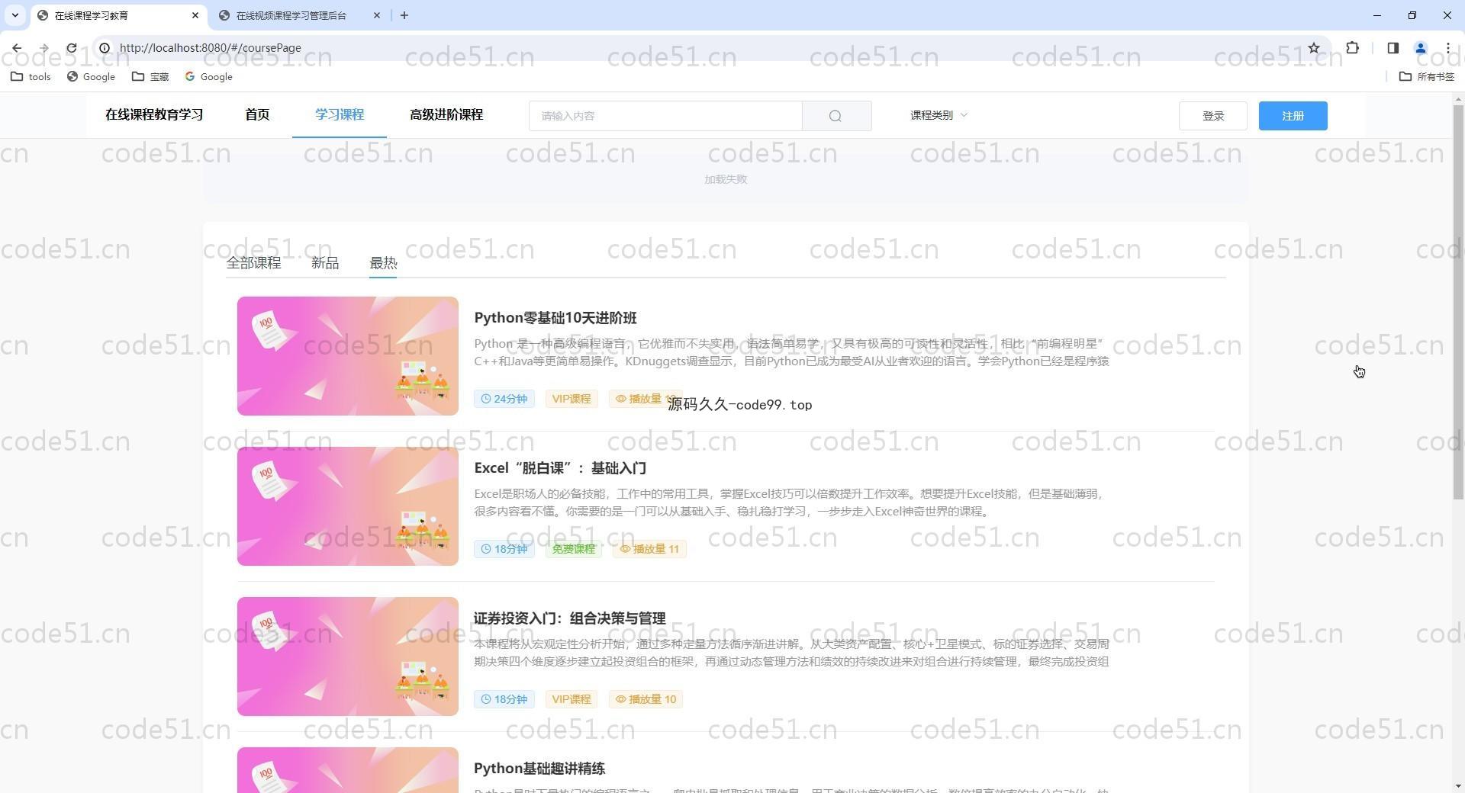
Task: Click the 加载失败 banner text
Action: pos(726,179)
